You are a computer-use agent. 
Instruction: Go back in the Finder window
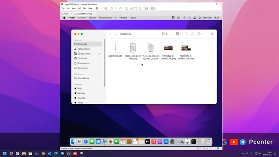coord(110,34)
